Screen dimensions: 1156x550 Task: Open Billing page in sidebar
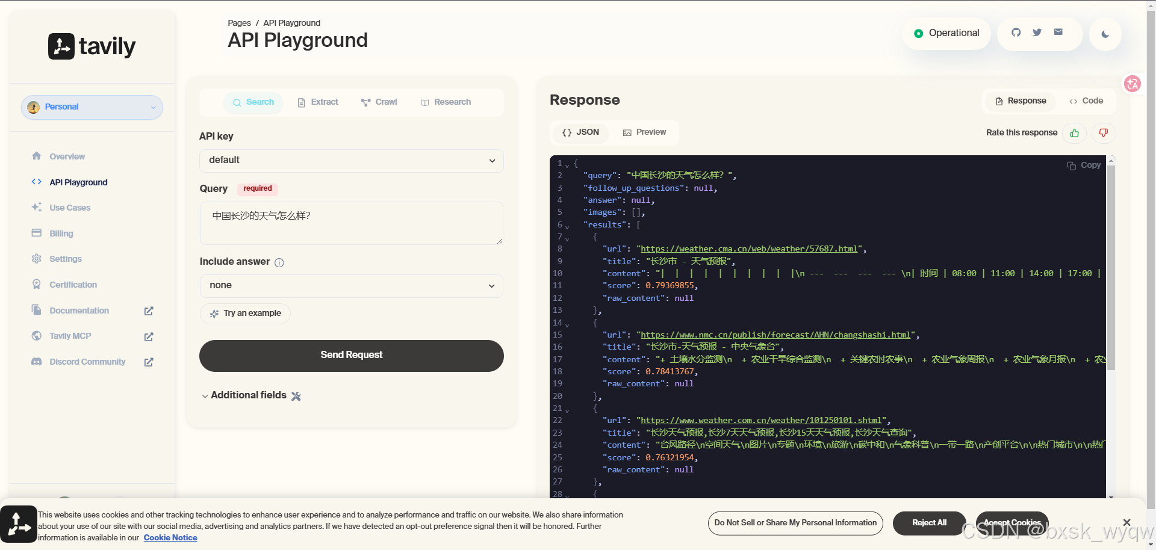click(61, 233)
